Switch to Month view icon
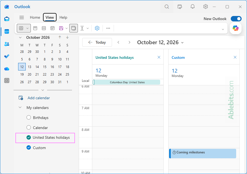The height and width of the screenshot is (174, 247). pos(52,28)
